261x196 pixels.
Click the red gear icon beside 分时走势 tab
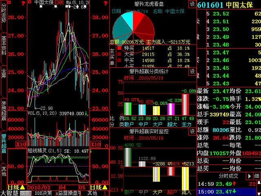click(9, 2)
